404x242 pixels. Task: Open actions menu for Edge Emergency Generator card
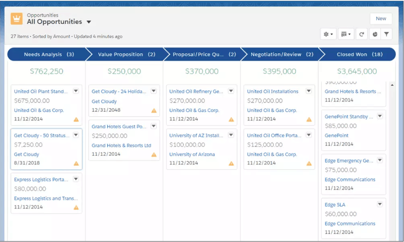pyautogui.click(x=380, y=160)
